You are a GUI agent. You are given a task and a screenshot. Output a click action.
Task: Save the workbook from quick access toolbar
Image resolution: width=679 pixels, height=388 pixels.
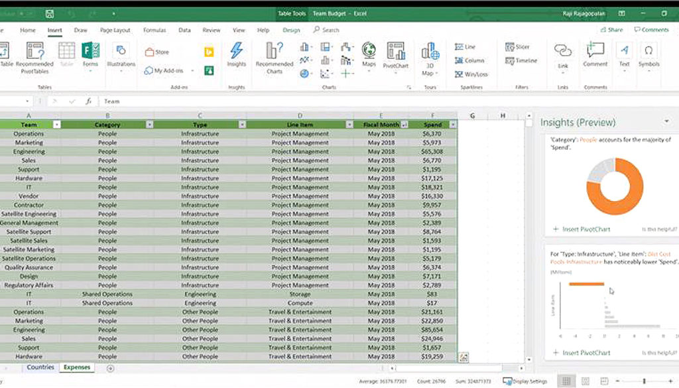[x=50, y=13]
